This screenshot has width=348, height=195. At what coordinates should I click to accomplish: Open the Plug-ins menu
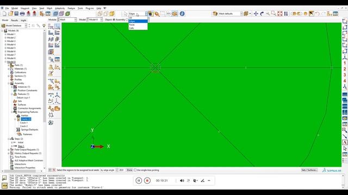coord(90,8)
